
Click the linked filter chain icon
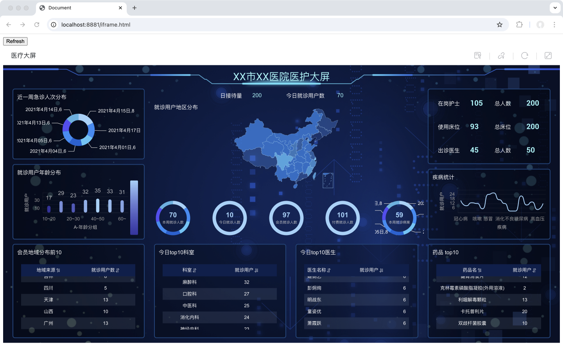click(501, 56)
